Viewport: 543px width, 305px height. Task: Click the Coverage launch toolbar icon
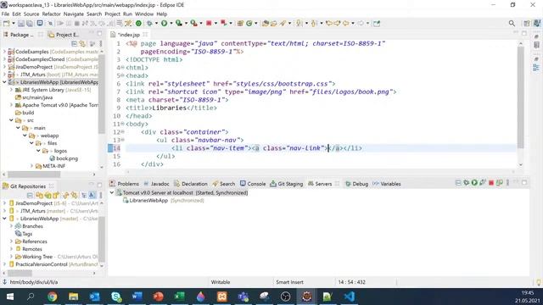179,23
